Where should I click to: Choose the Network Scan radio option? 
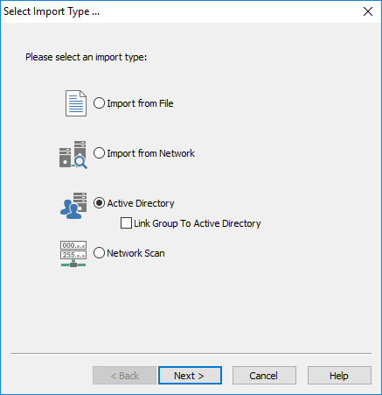click(x=99, y=253)
